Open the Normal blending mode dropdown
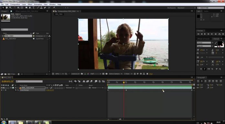Screen dimensions: 225x124 point(70,88)
